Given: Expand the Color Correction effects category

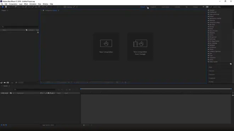Looking at the screenshot, I should pos(208,14).
